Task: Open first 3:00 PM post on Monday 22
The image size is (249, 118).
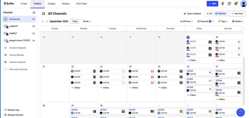Action: (83, 71)
